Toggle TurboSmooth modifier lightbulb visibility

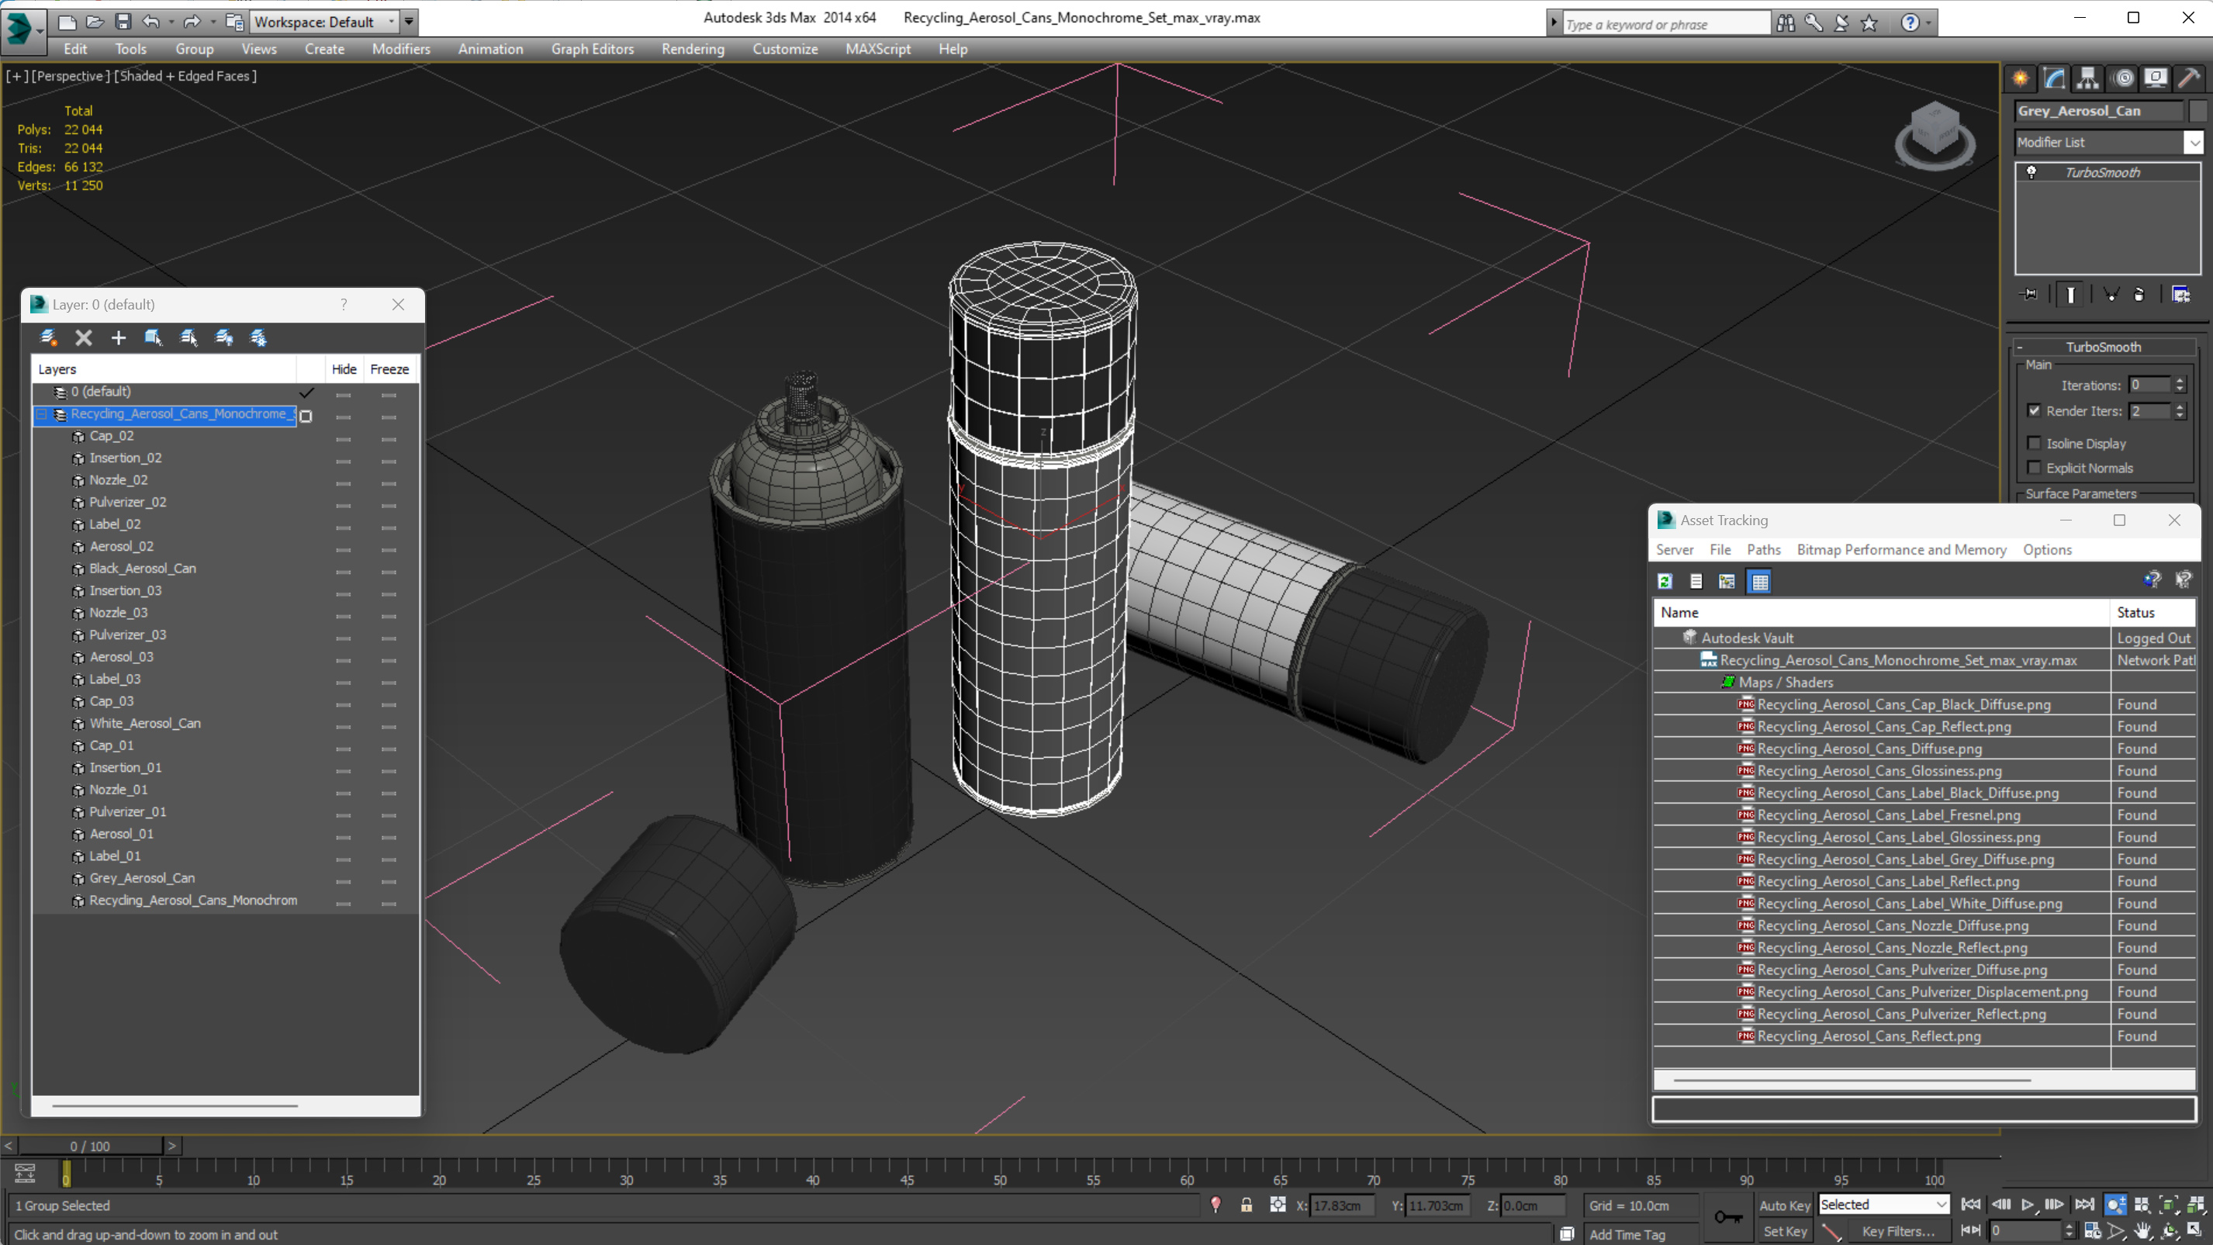tap(2031, 172)
